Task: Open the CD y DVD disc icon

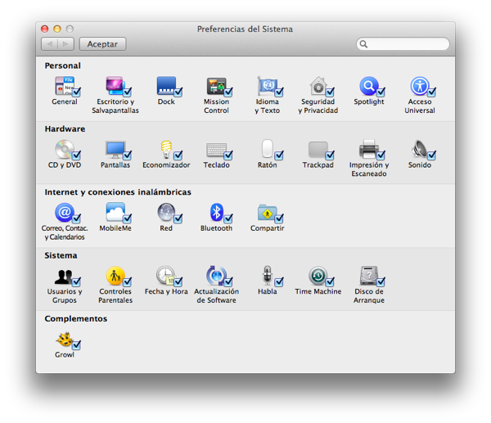Action: (64, 149)
